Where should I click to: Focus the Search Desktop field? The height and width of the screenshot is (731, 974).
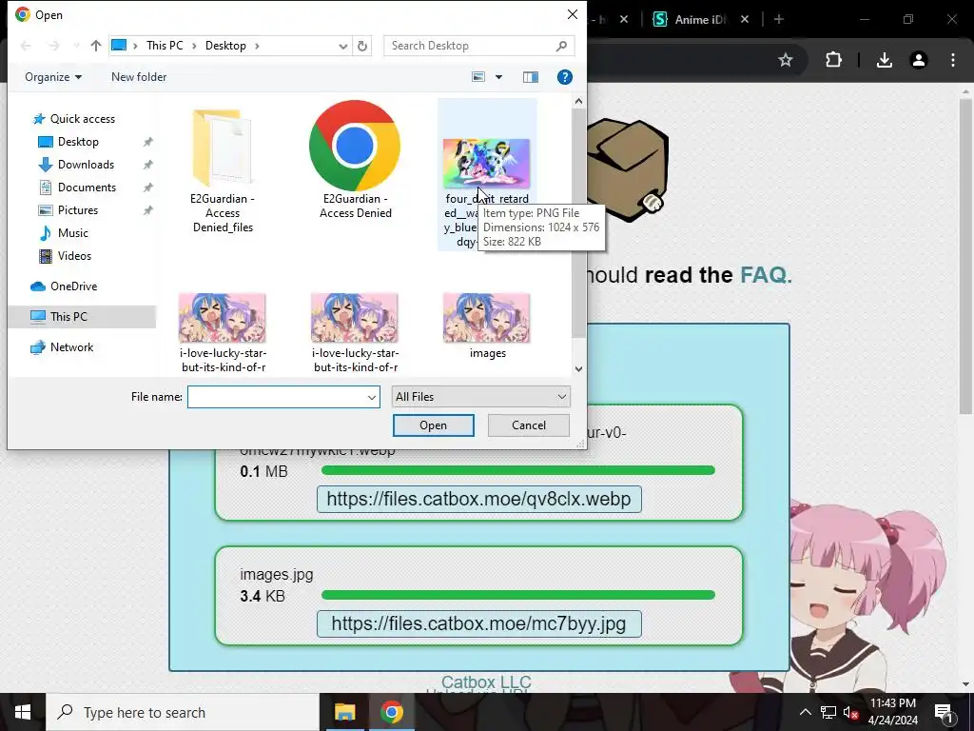point(479,46)
